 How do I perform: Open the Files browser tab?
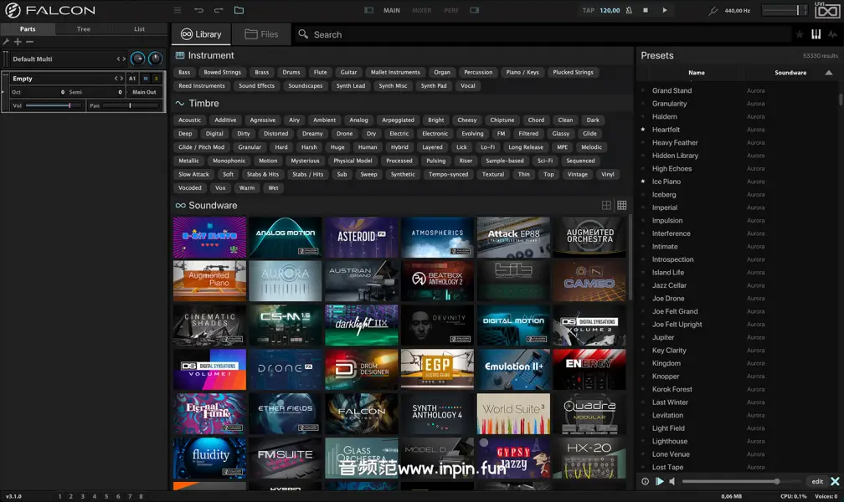click(261, 34)
